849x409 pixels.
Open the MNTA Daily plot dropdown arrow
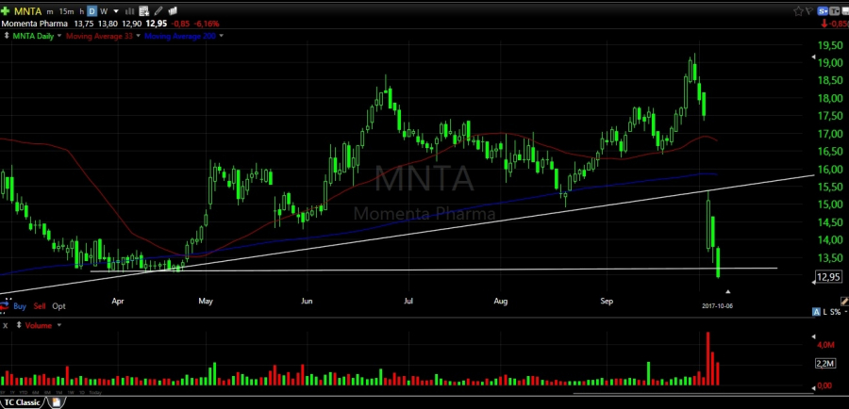[x=59, y=36]
